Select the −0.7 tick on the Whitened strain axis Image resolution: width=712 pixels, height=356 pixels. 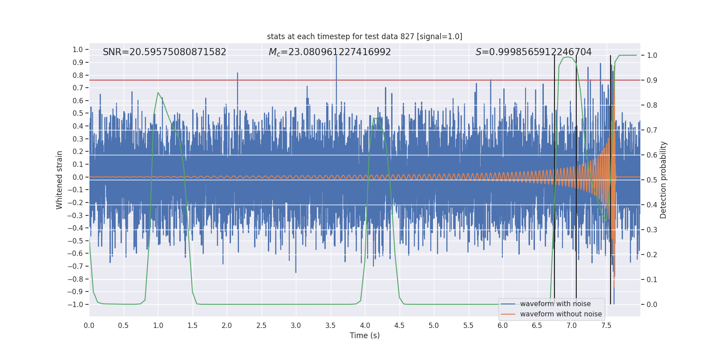pos(75,266)
